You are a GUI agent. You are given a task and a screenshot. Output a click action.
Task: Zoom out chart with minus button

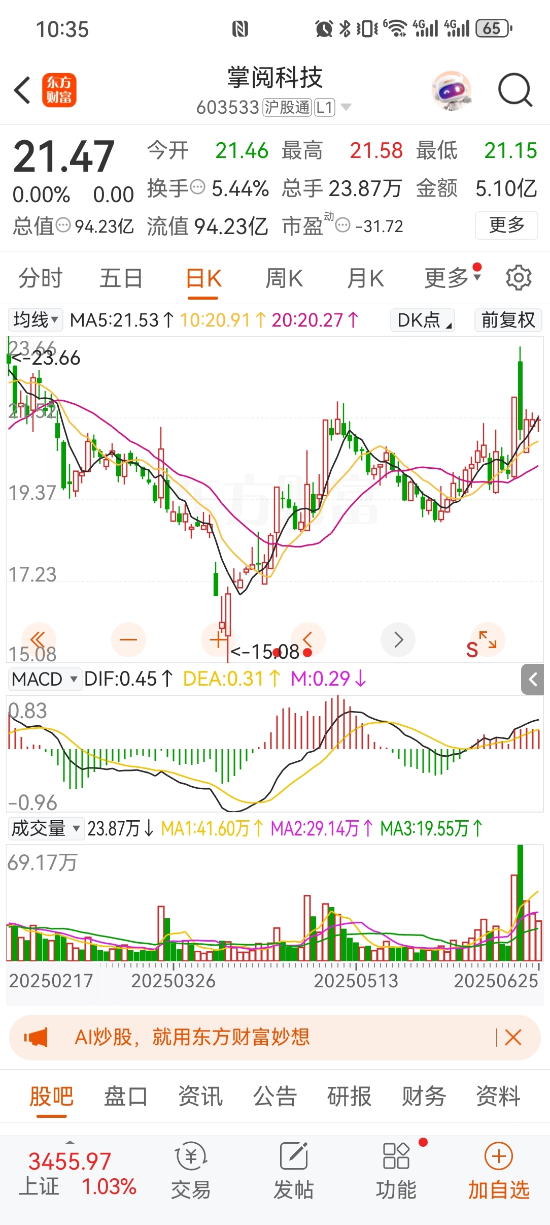pyautogui.click(x=128, y=639)
